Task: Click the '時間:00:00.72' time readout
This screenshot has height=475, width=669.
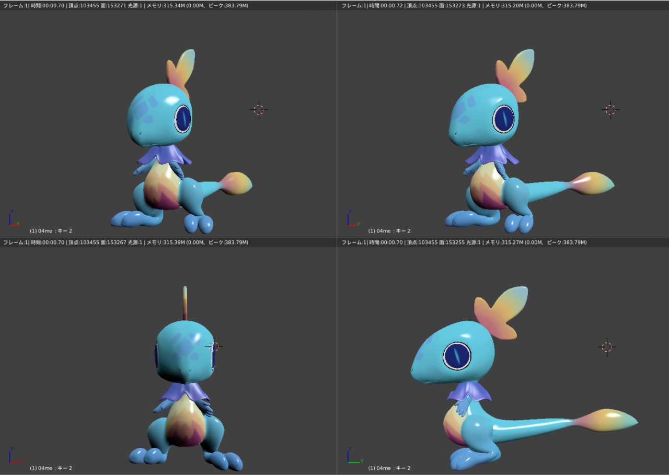Action: [x=385, y=5]
